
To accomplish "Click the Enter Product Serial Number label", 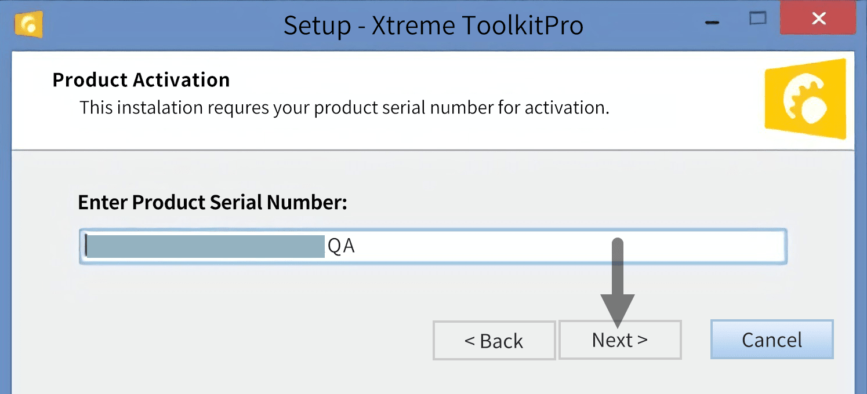I will pyautogui.click(x=212, y=202).
